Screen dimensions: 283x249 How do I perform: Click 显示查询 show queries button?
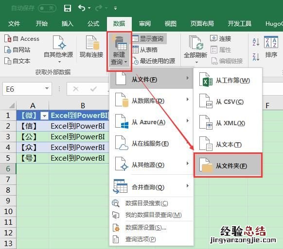pyautogui.click(x=149, y=38)
